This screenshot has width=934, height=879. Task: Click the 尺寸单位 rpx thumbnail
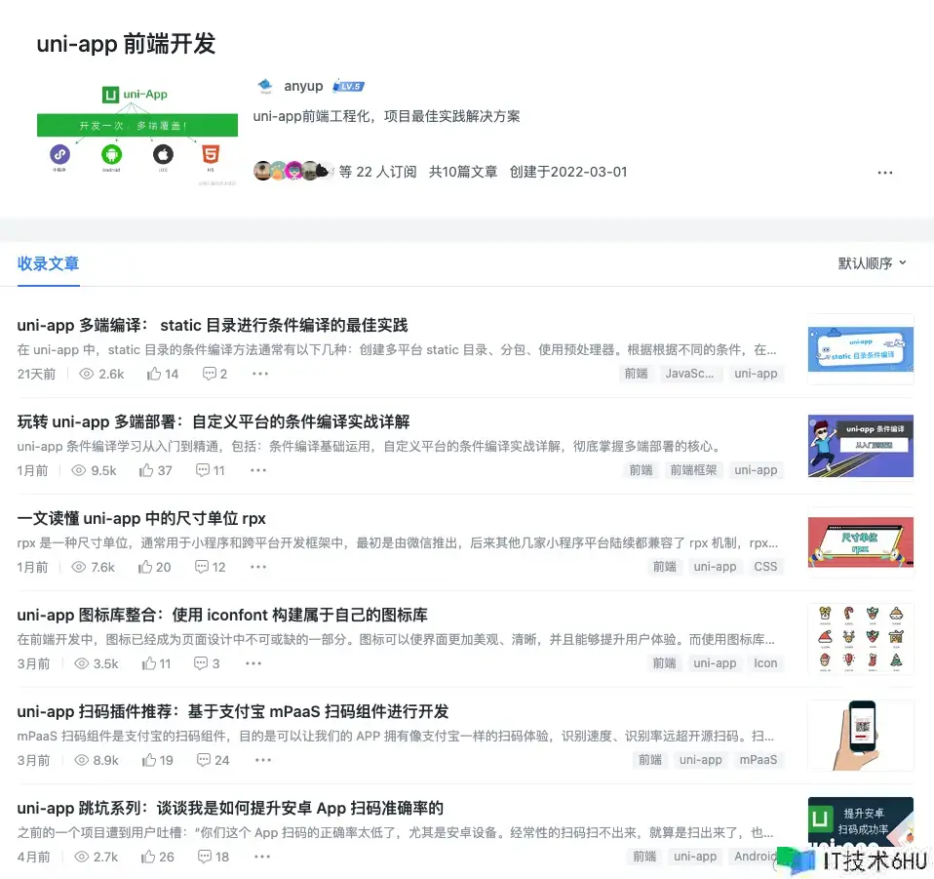point(860,542)
